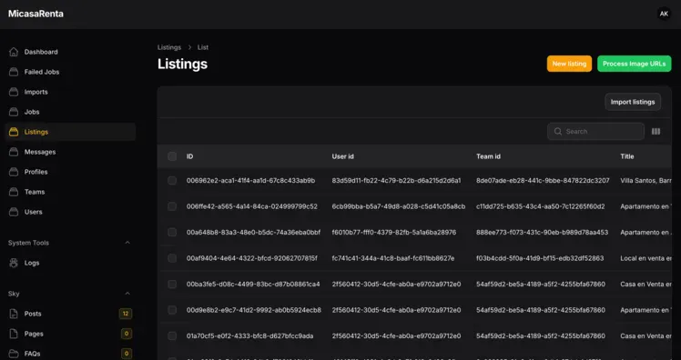Select the row 01a70cf5-e0f2 checkbox

(x=172, y=335)
